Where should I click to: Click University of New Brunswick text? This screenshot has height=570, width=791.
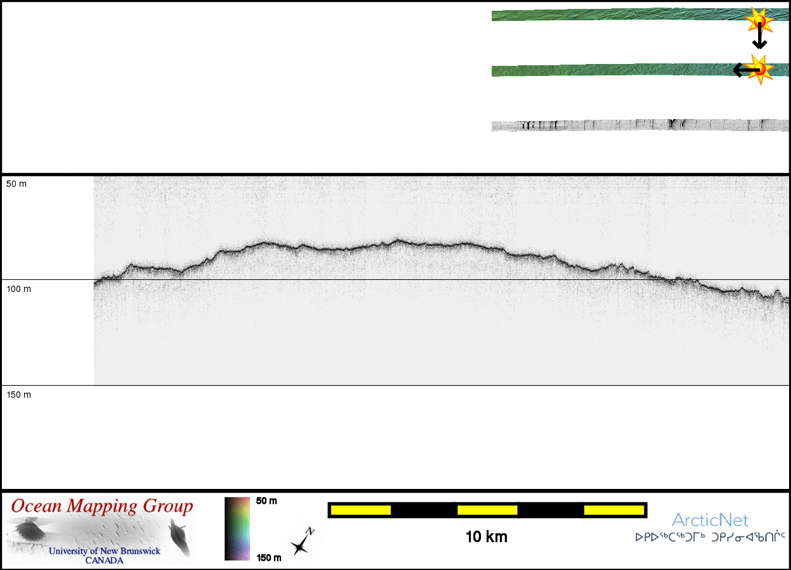pyautogui.click(x=104, y=551)
